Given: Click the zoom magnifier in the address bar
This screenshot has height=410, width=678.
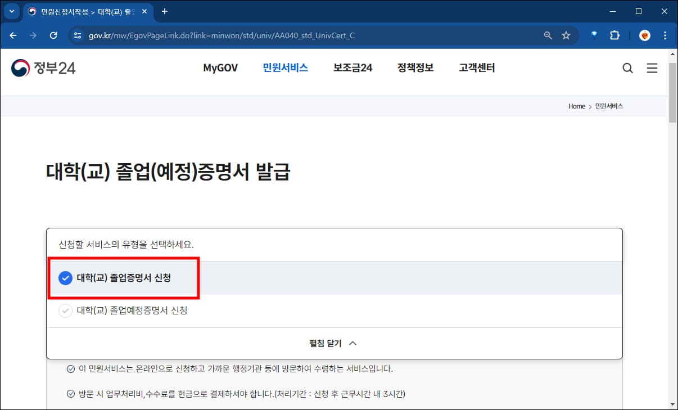Looking at the screenshot, I should click(547, 35).
